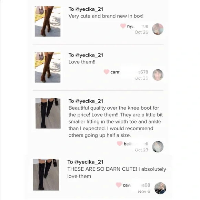This screenshot has height=200, width=200.
Task: Click the pink heart beside the Oct 26 review
Action: point(123,26)
